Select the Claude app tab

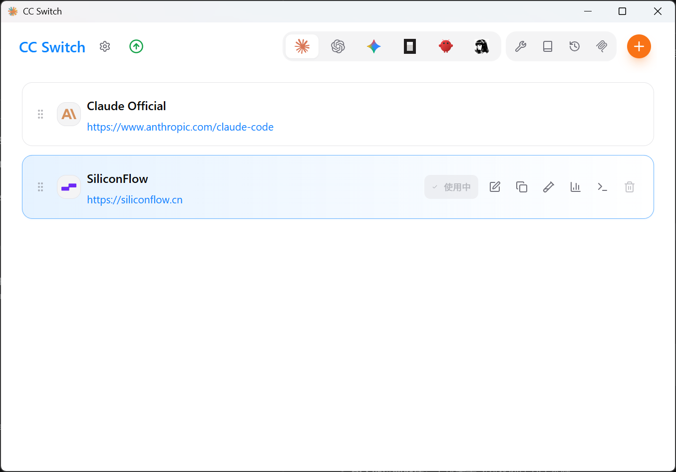[302, 46]
